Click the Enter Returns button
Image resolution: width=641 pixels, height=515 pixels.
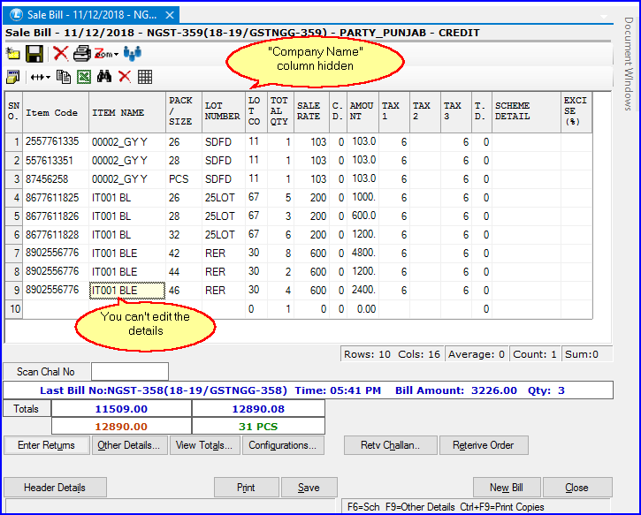(46, 445)
